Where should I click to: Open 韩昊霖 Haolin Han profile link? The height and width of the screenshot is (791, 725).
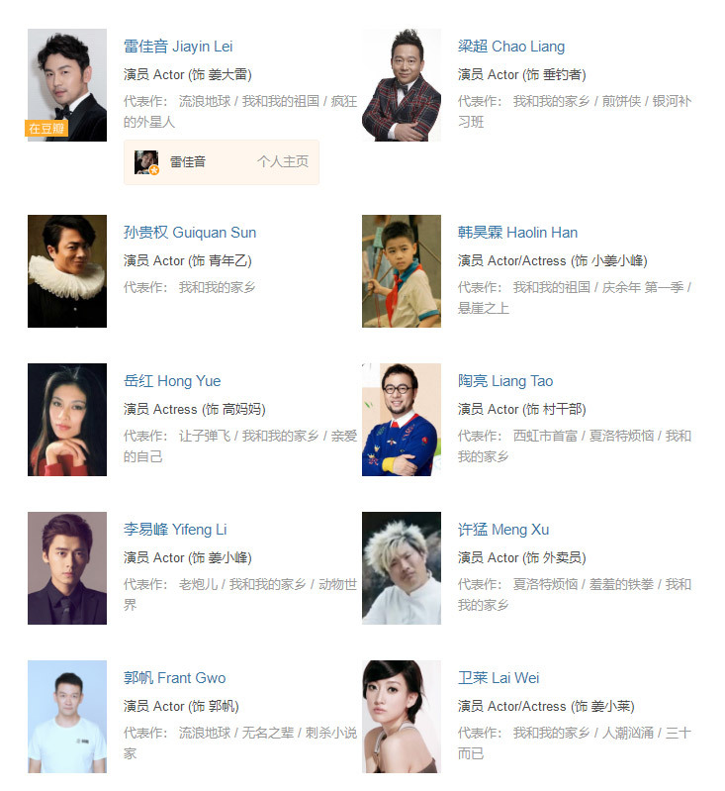pyautogui.click(x=517, y=233)
